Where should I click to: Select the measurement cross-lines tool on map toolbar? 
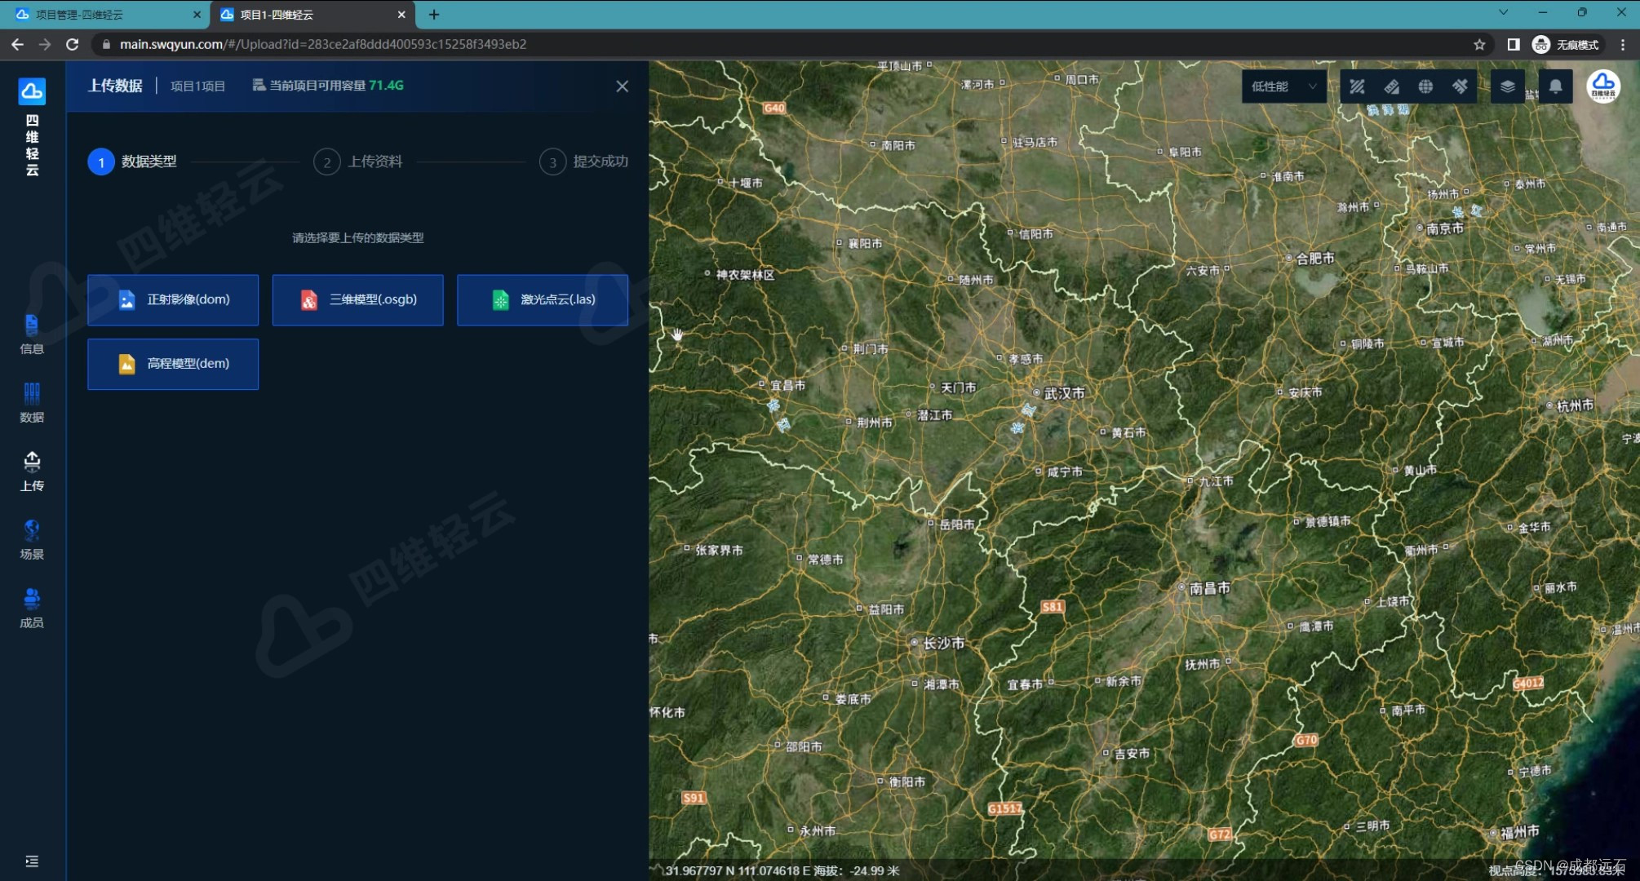coord(1357,86)
